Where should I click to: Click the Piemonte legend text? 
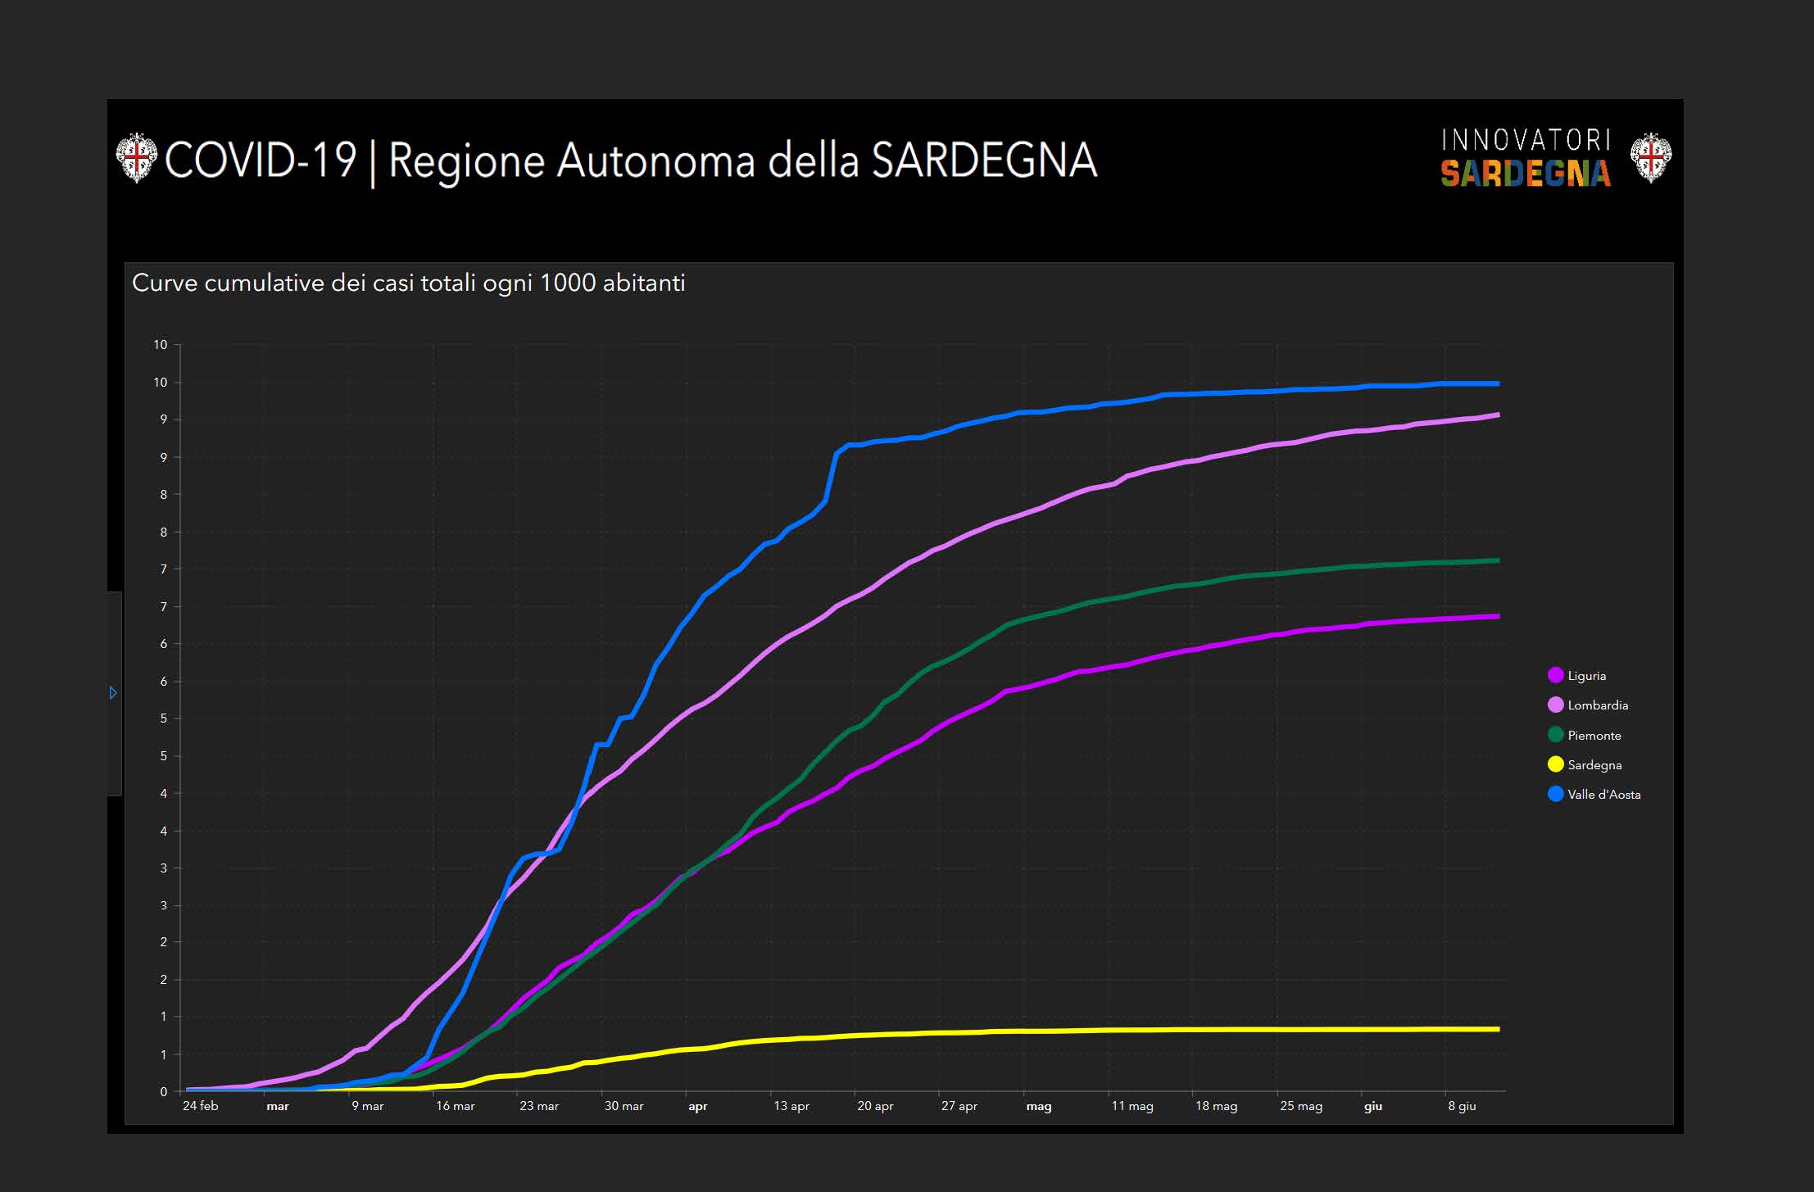click(x=1594, y=736)
